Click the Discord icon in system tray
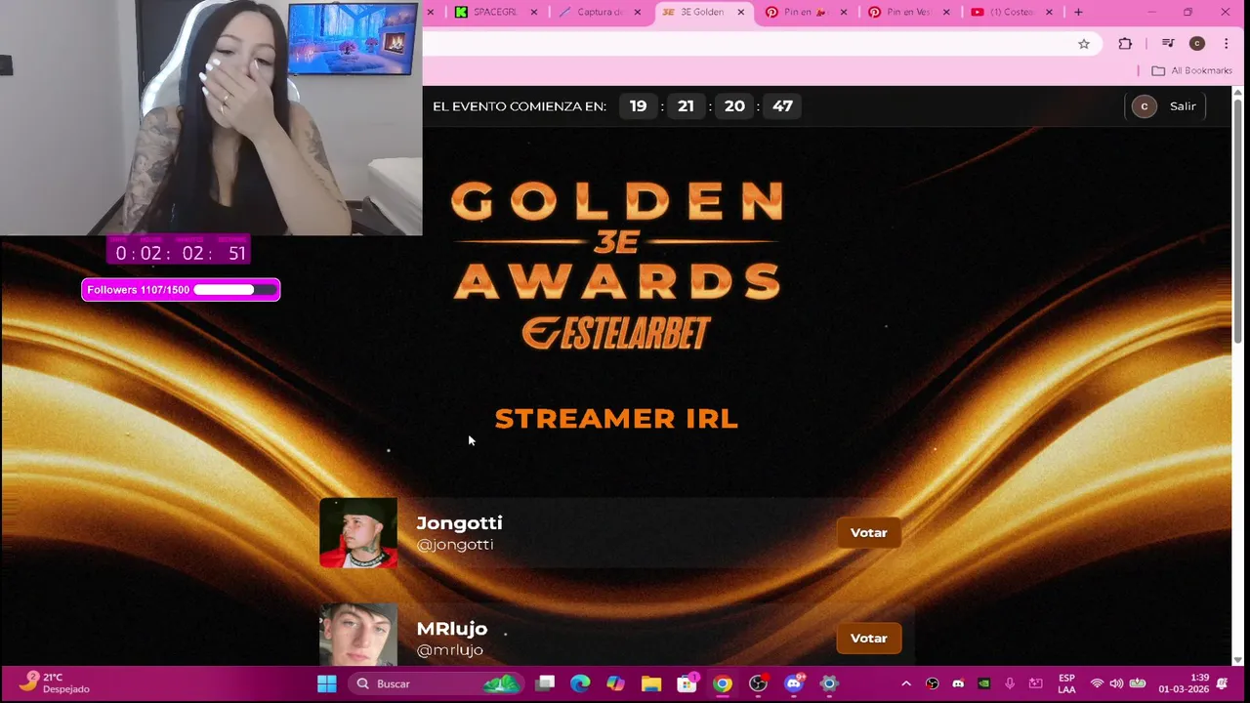Image resolution: width=1250 pixels, height=703 pixels. click(x=958, y=683)
